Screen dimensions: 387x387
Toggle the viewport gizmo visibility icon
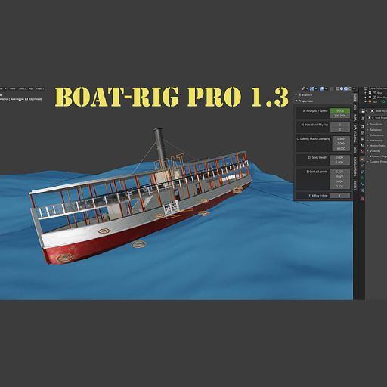tap(311, 88)
